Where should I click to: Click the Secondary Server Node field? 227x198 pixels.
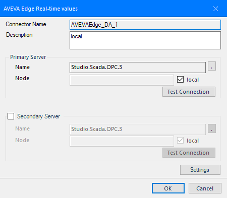[x=122, y=141]
